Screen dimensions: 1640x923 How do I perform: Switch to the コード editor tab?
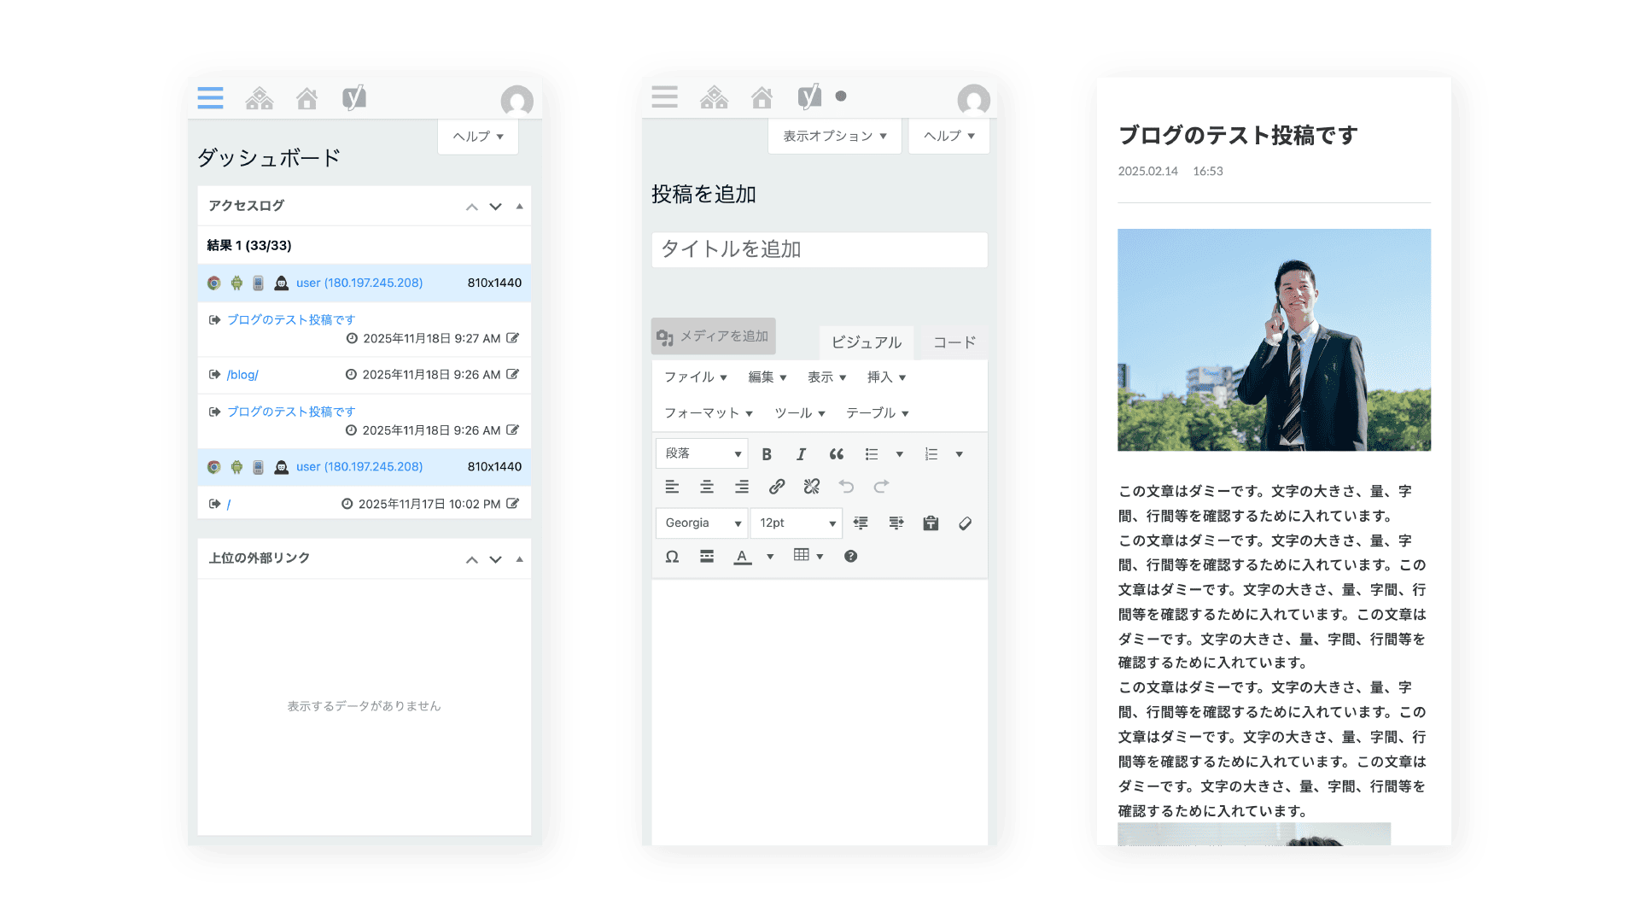click(954, 342)
